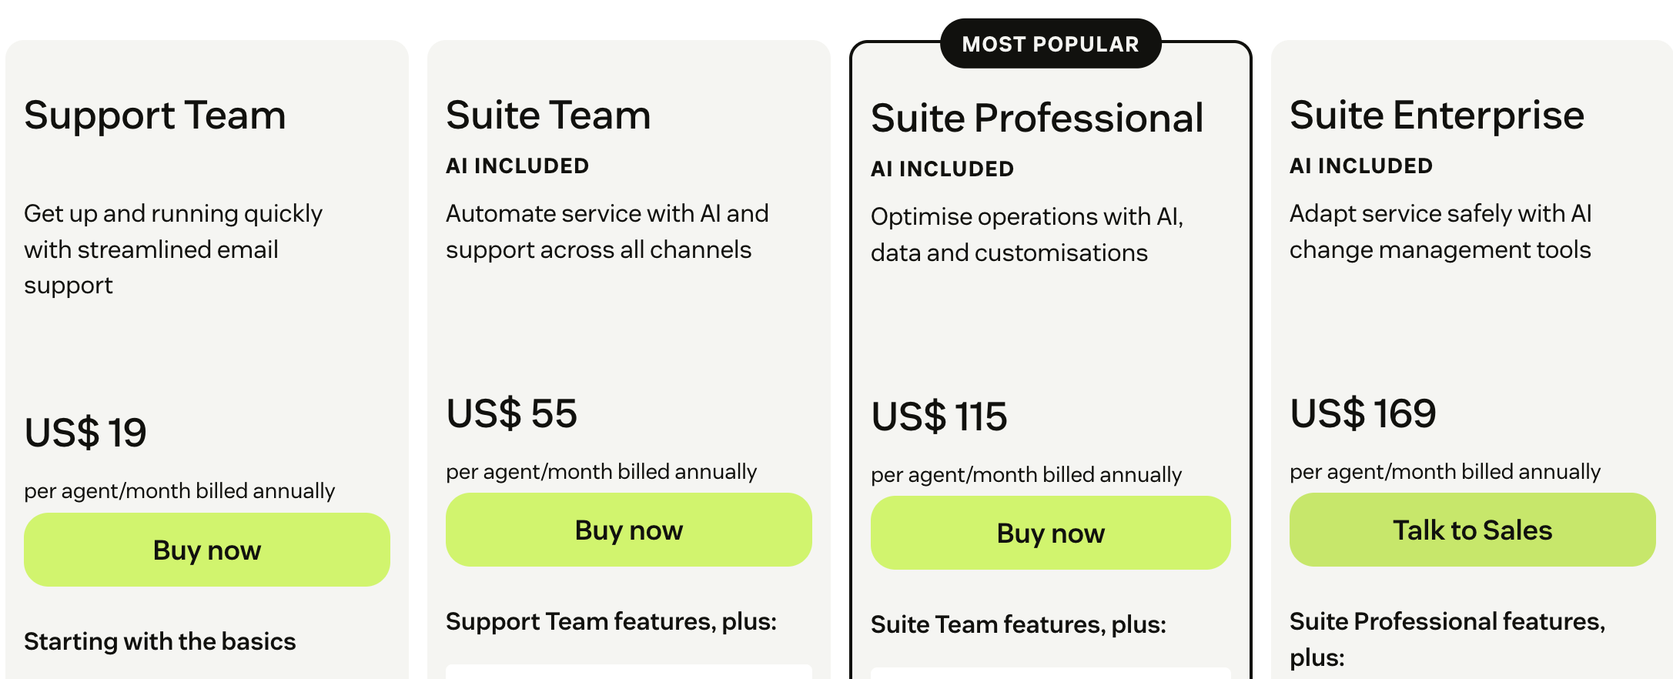Click the Suite Team heading

pyautogui.click(x=548, y=115)
